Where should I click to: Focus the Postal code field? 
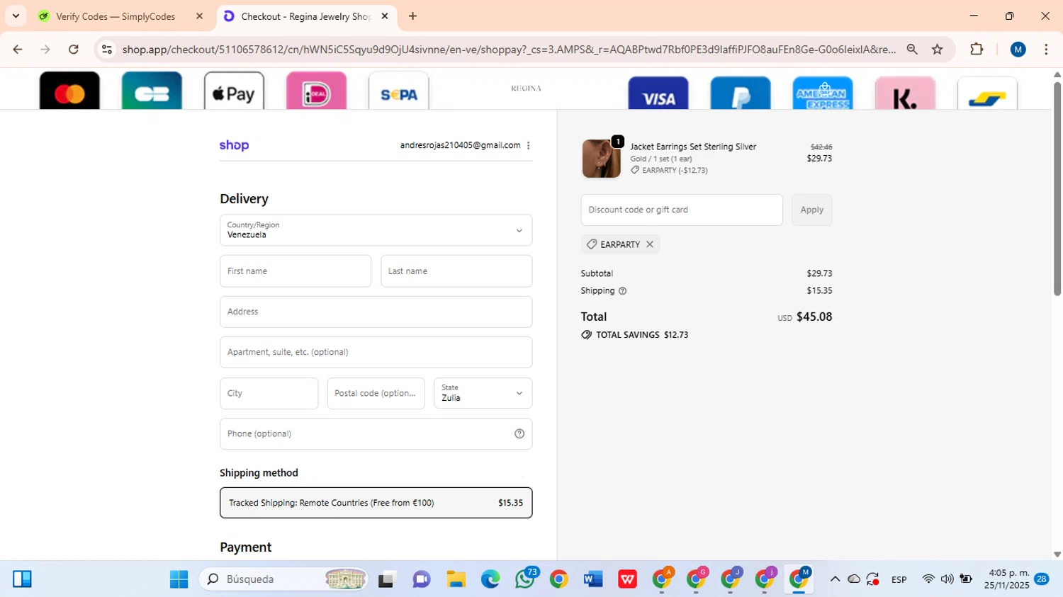pyautogui.click(x=376, y=393)
